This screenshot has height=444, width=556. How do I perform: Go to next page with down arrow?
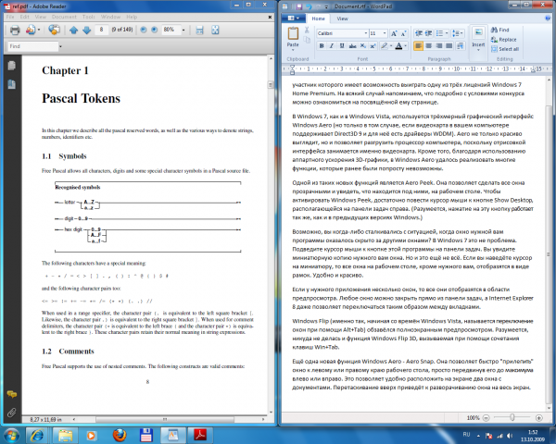pyautogui.click(x=86, y=31)
